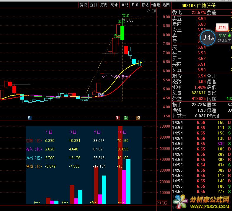Image resolution: width=232 pixels, height=211 pixels.
Task: Click the (三) bar group label
Action: (x=65, y=202)
